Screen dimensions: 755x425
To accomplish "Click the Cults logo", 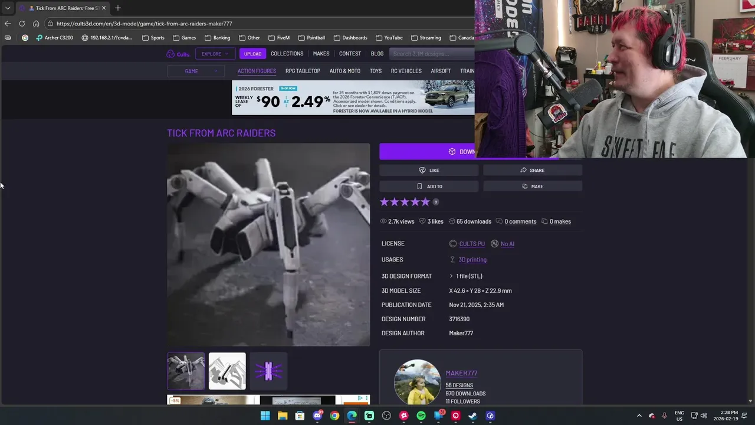I will pos(178,54).
